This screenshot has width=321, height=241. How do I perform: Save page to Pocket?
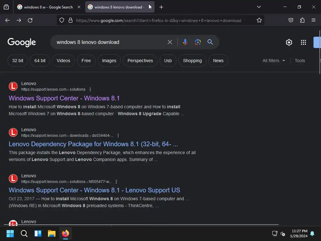point(291,20)
